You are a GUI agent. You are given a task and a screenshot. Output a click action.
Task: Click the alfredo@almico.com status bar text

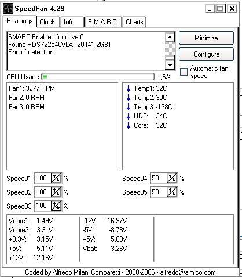tap(188, 272)
